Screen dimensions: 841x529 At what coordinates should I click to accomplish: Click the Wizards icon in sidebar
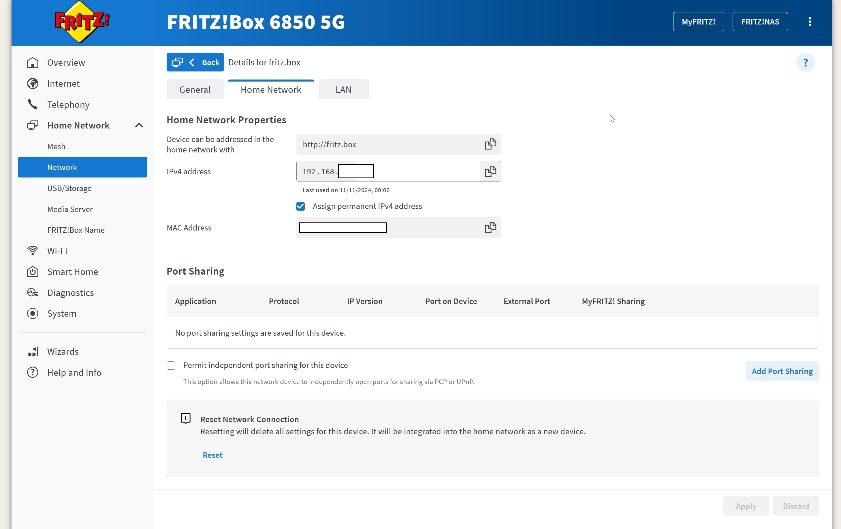33,352
